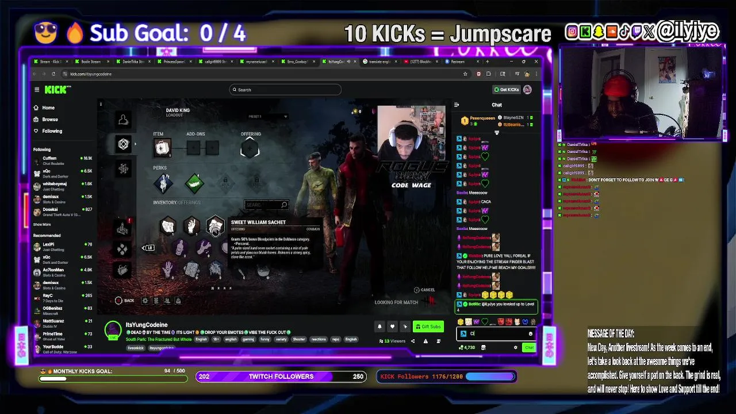Click the 18+ stream tag
Viewport: 736px width, 414px height.
[x=216, y=339]
